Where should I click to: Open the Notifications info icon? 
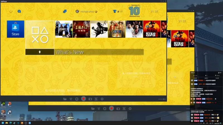[19, 11]
